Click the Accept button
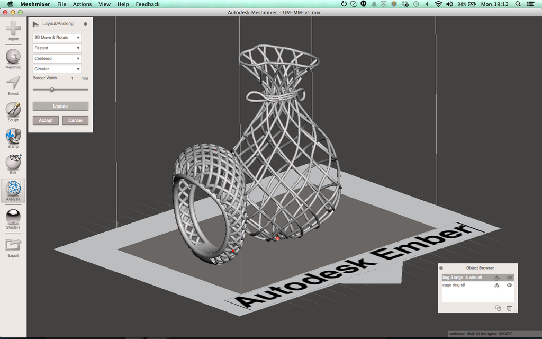 46,120
